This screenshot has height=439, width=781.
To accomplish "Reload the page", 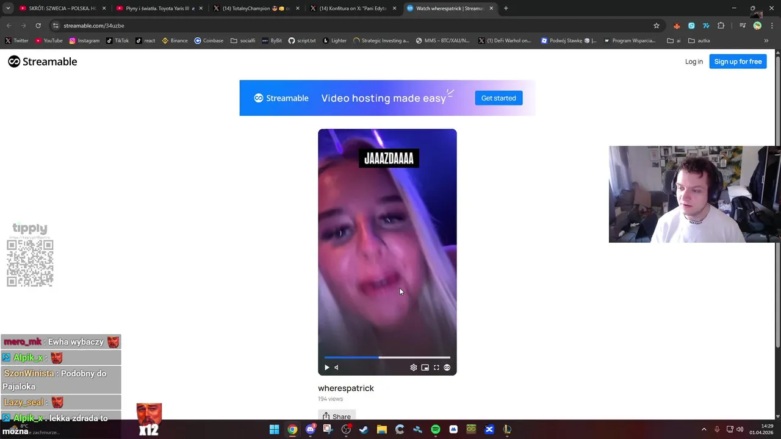I will point(38,26).
